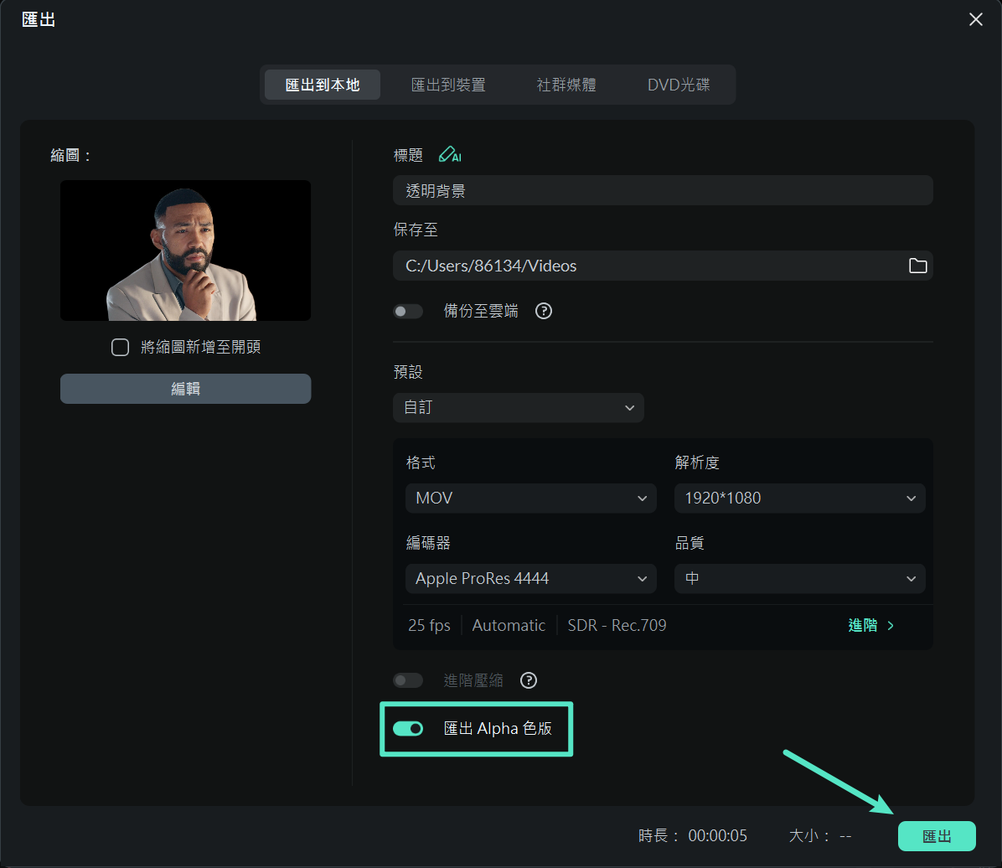Open the 品質 dropdown set to 中

799,579
